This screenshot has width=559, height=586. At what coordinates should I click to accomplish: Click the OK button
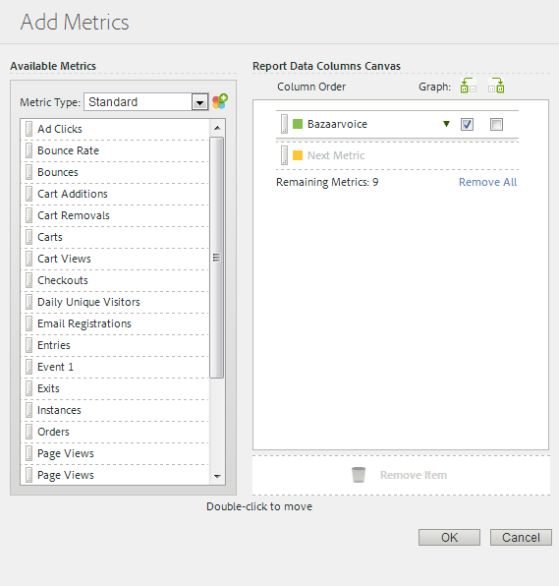pyautogui.click(x=449, y=537)
